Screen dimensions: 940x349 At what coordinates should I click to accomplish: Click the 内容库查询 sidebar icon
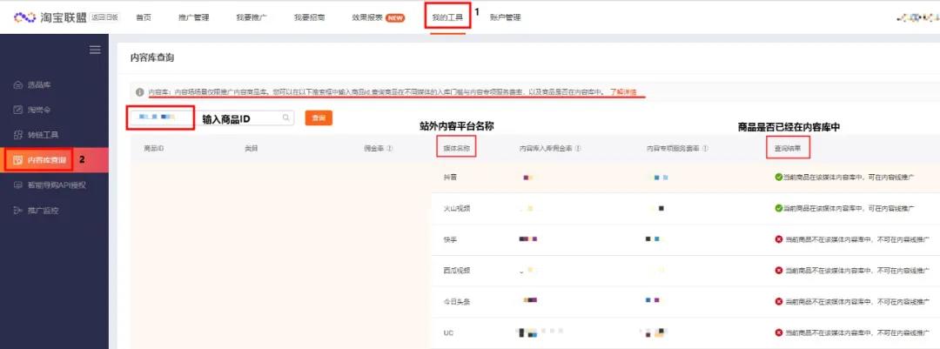click(x=17, y=160)
